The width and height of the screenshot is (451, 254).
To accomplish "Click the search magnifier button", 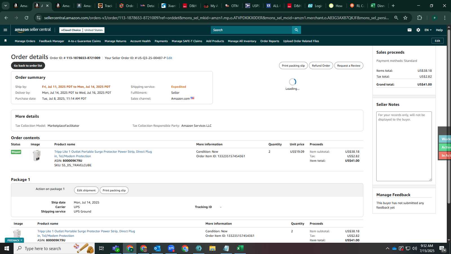I will [296, 30].
